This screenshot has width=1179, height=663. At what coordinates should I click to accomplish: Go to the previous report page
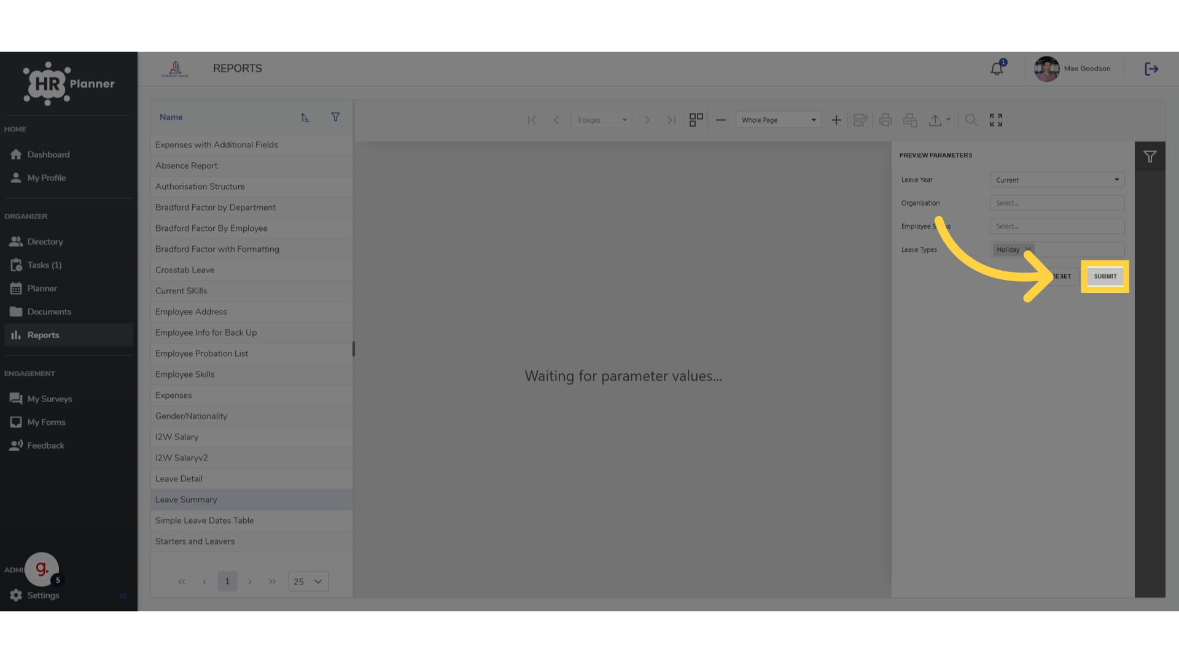tap(556, 120)
